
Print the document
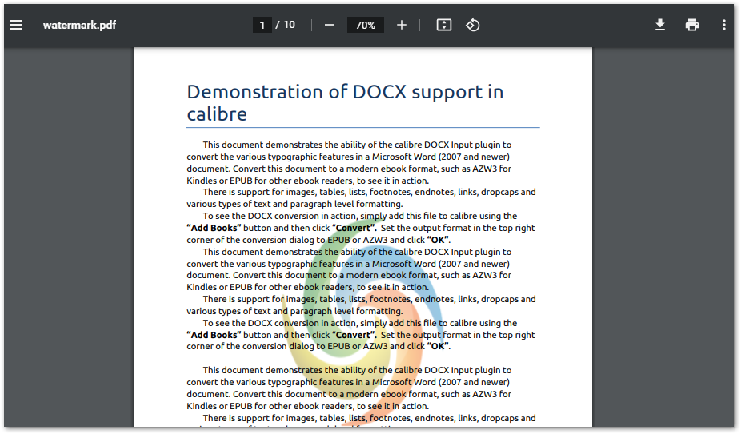(x=692, y=25)
